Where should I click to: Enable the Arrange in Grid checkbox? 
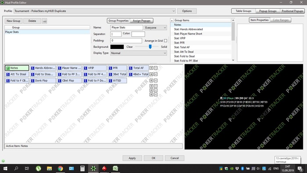point(166,40)
